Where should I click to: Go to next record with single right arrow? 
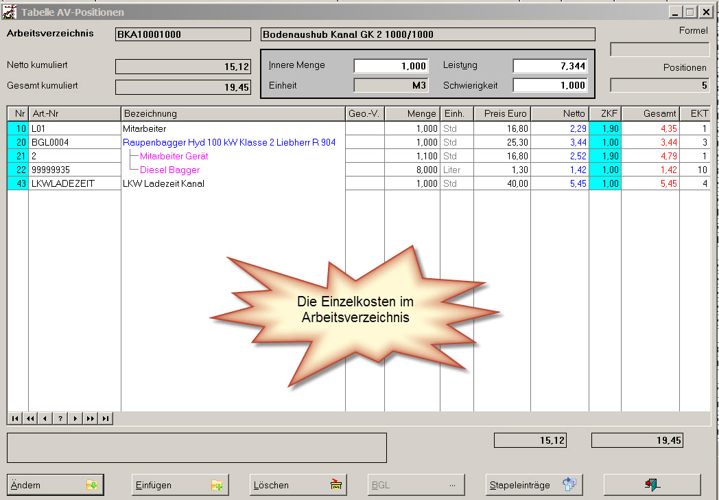pyautogui.click(x=75, y=418)
